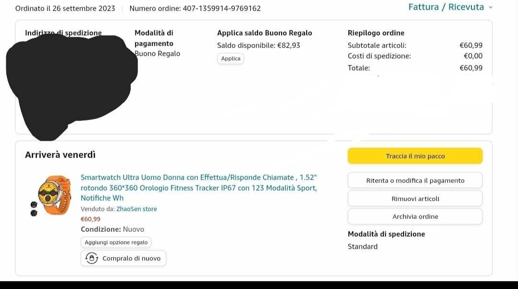The width and height of the screenshot is (518, 289).
Task: Click the Saldo disponibile €82,93 text
Action: click(x=259, y=45)
